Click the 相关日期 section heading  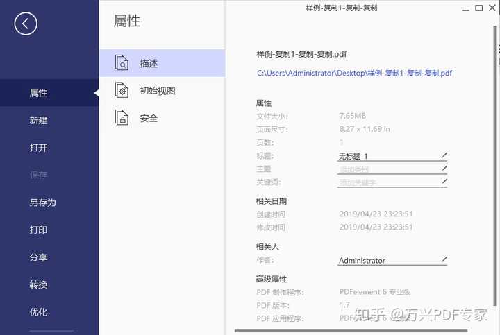coord(272,201)
